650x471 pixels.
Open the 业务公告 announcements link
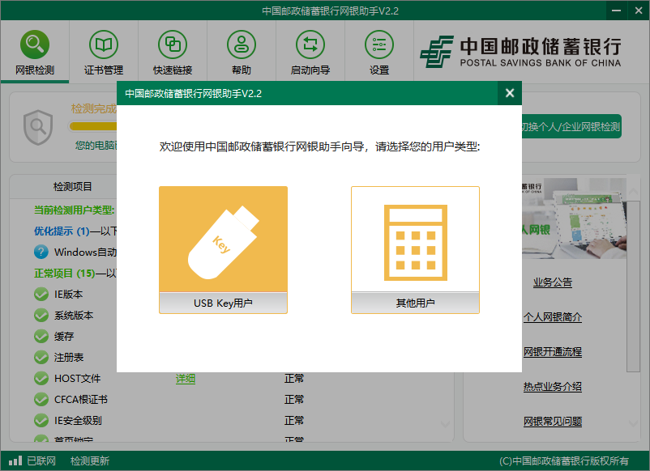552,282
